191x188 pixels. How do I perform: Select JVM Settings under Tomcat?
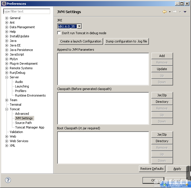click(x=24, y=118)
